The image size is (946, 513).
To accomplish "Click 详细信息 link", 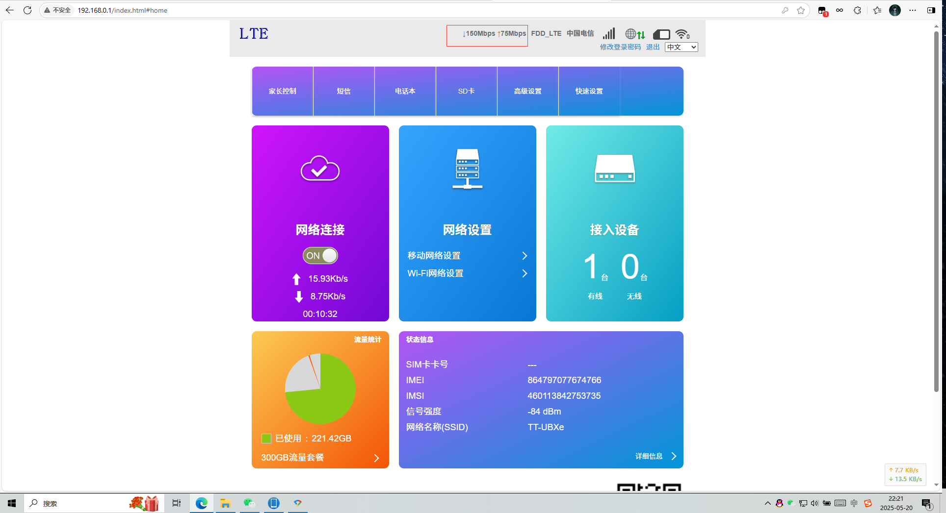I will 649,456.
